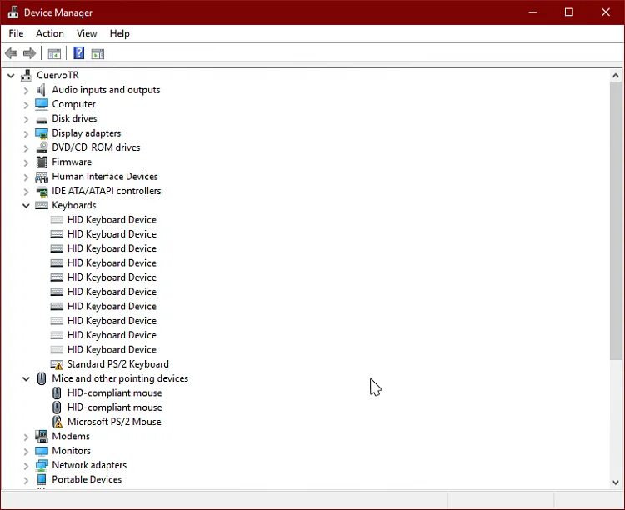
Task: Select the Keyboards label
Action: click(74, 205)
